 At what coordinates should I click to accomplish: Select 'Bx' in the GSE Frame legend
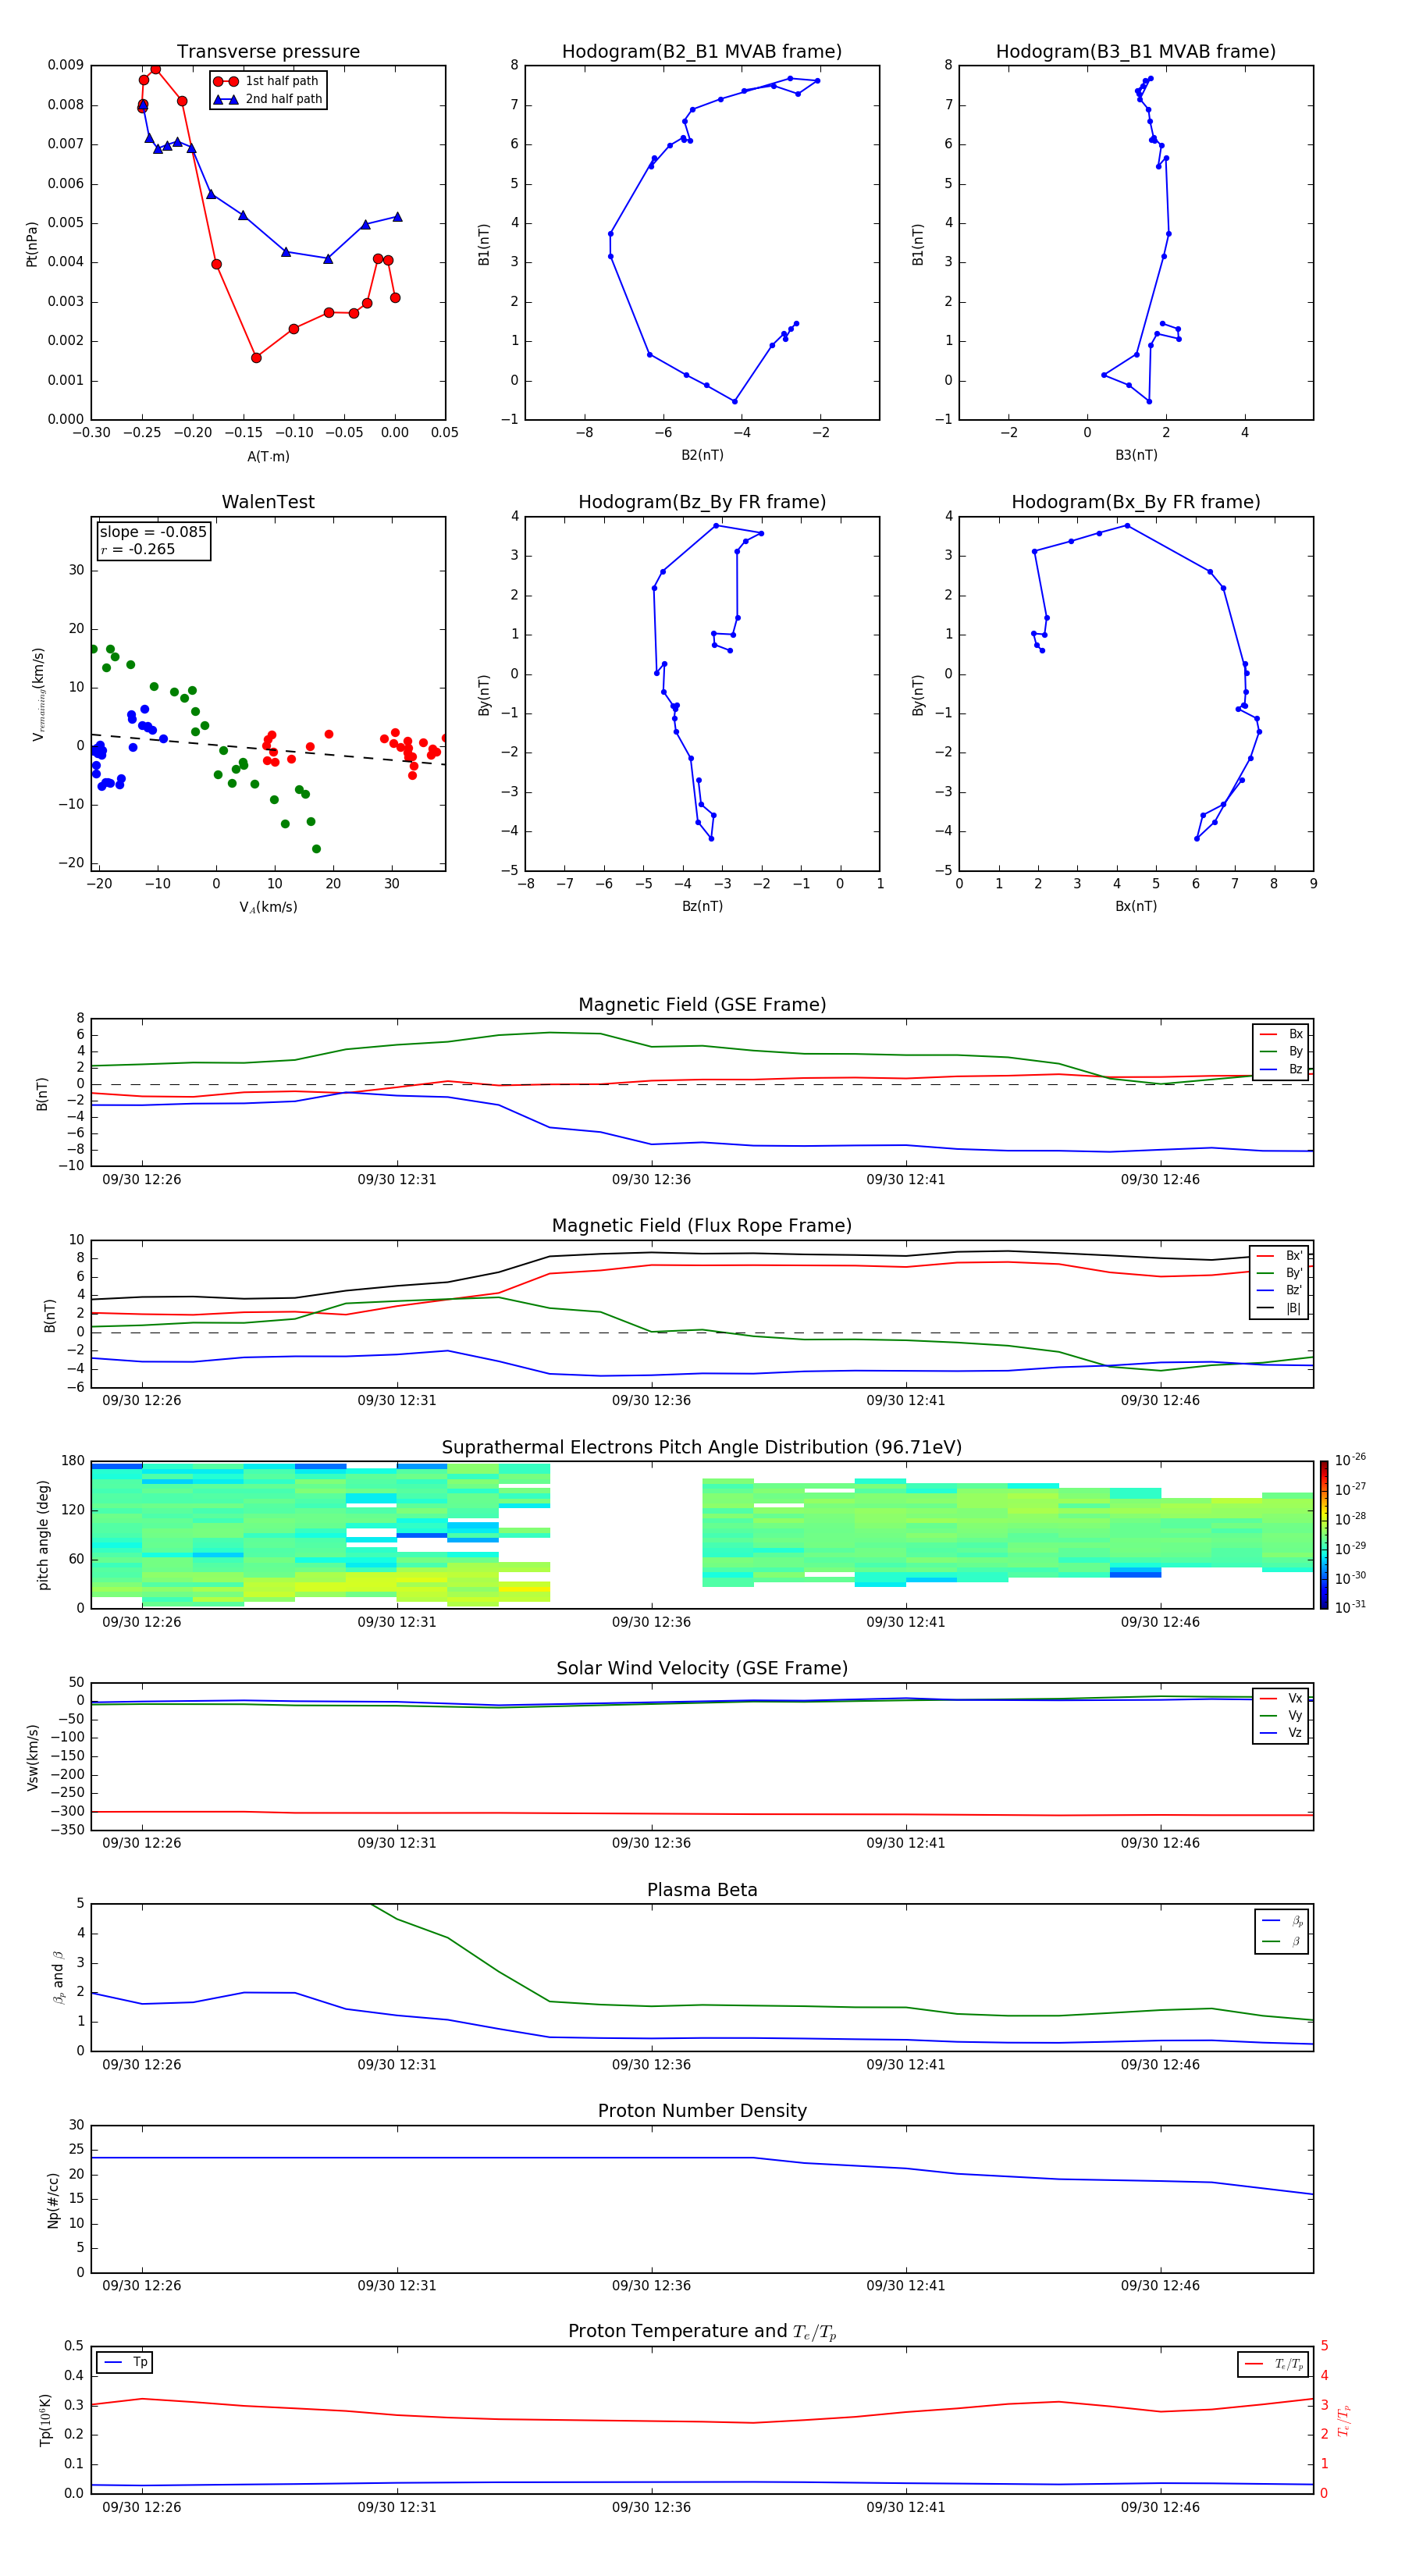(1282, 1034)
